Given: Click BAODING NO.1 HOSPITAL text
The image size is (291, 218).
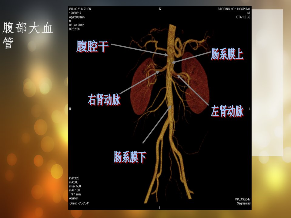Looking at the screenshot, I should (x=234, y=9).
